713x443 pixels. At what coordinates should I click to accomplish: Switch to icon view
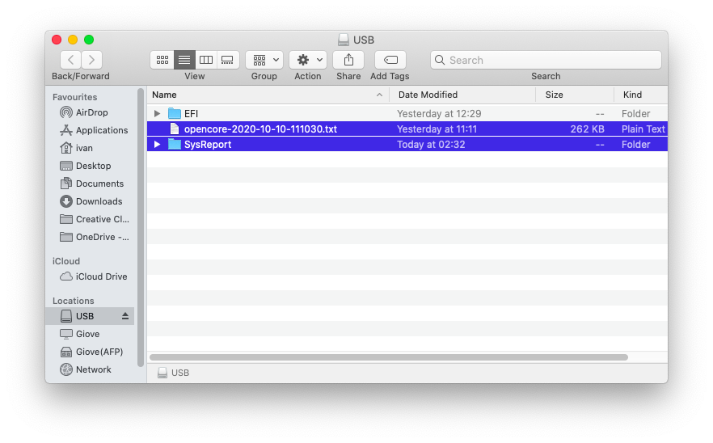click(x=162, y=60)
